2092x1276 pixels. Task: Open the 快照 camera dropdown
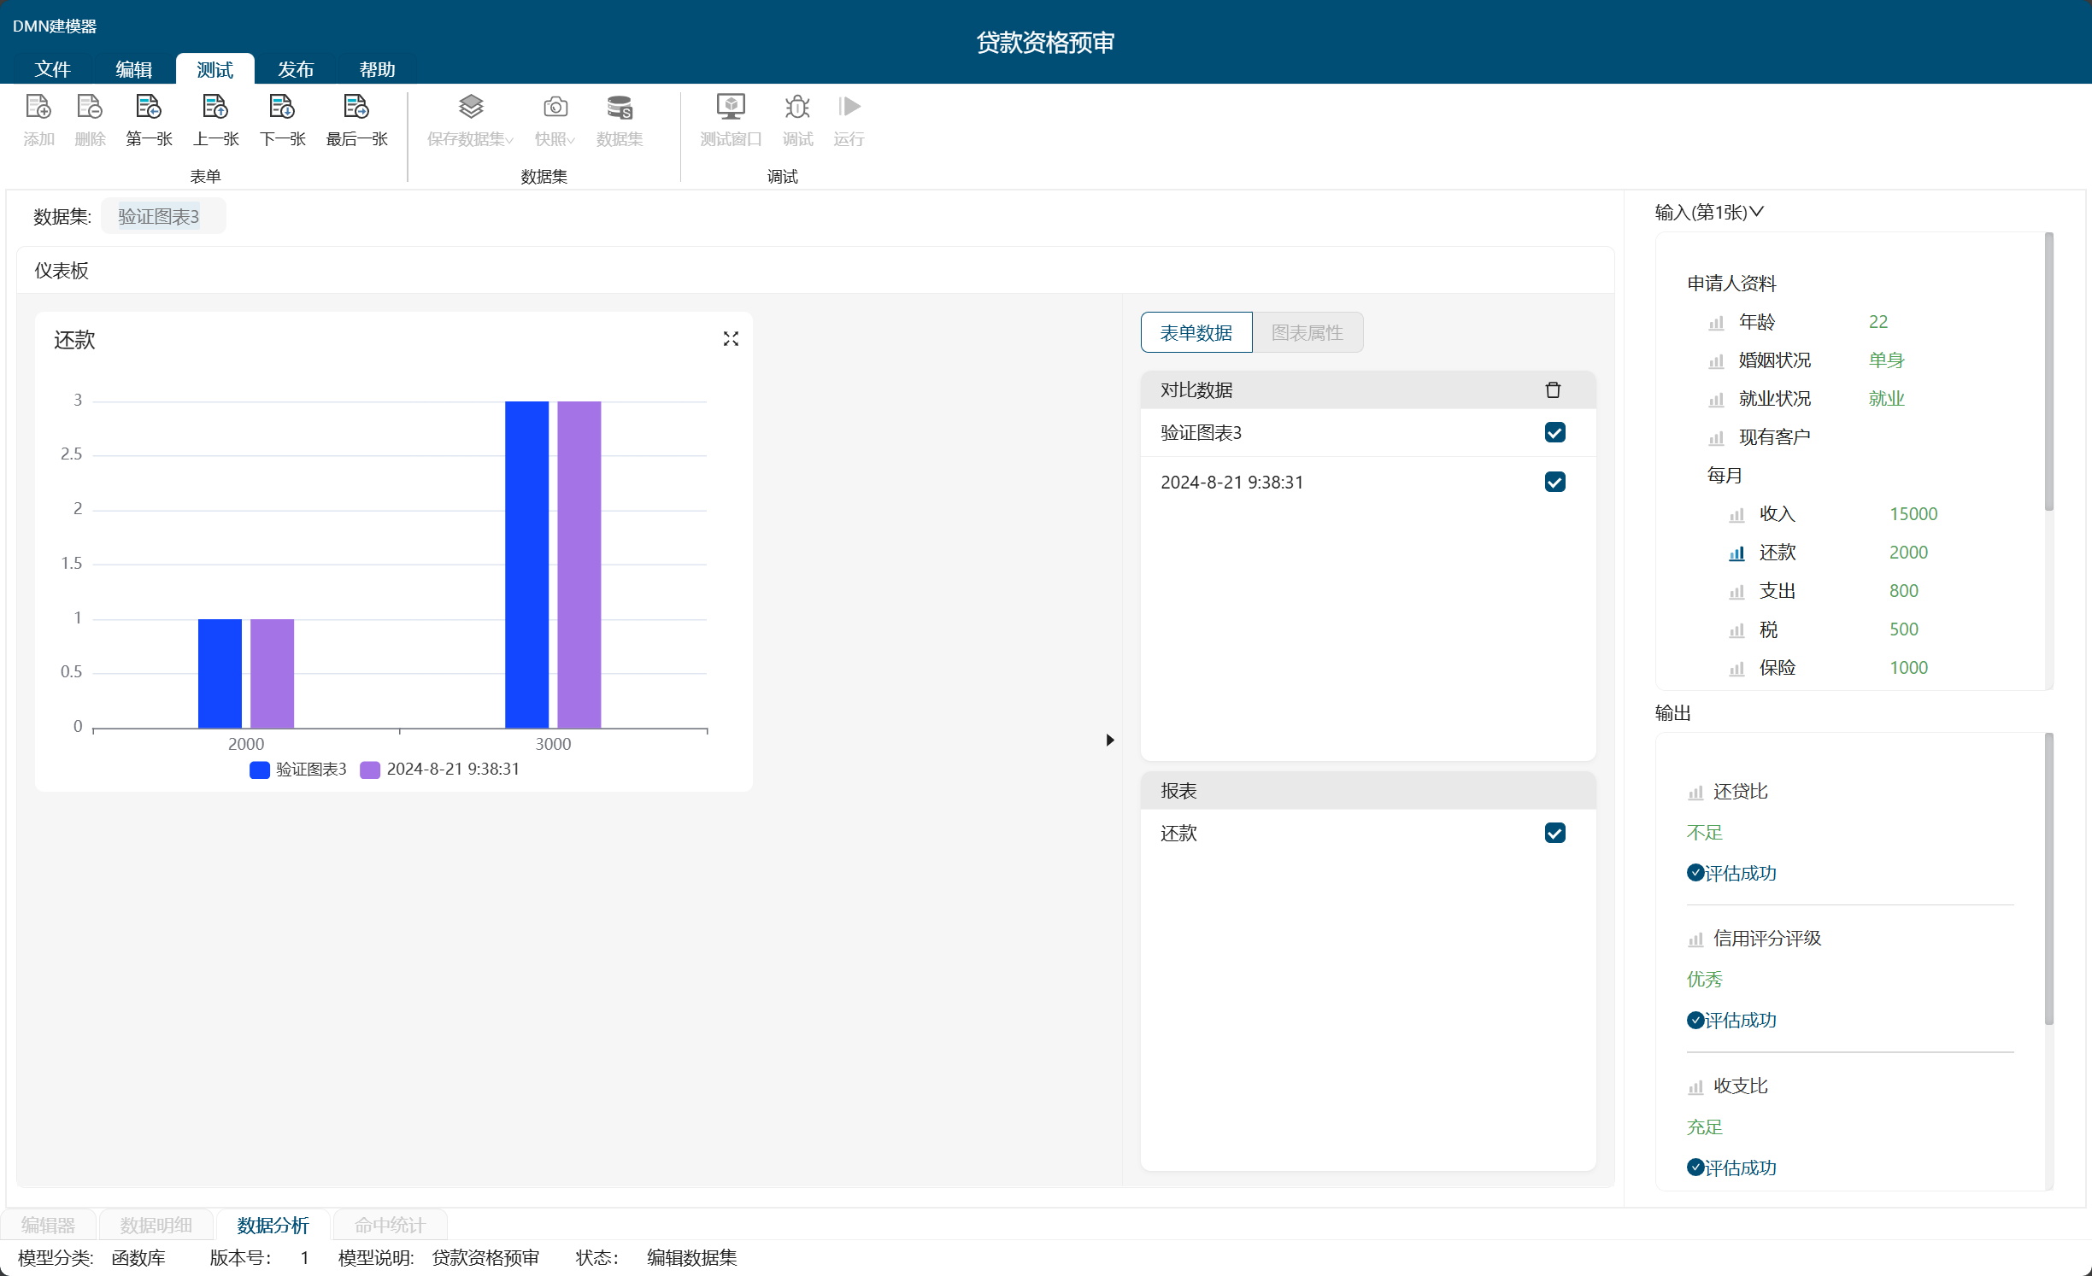(555, 120)
